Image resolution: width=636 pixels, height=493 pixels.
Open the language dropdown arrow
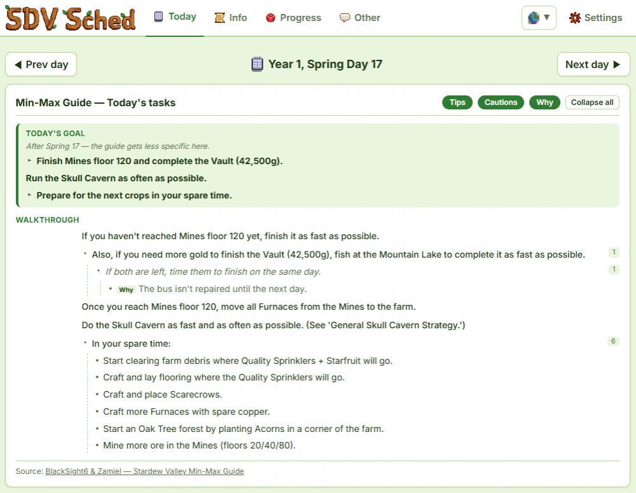pyautogui.click(x=546, y=17)
